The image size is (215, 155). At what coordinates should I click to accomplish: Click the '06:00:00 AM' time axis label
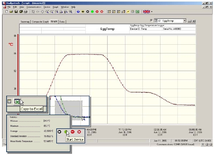[x=195, y=129]
